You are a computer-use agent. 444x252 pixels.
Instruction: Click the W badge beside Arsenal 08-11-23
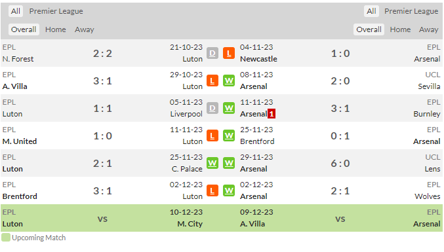point(229,81)
